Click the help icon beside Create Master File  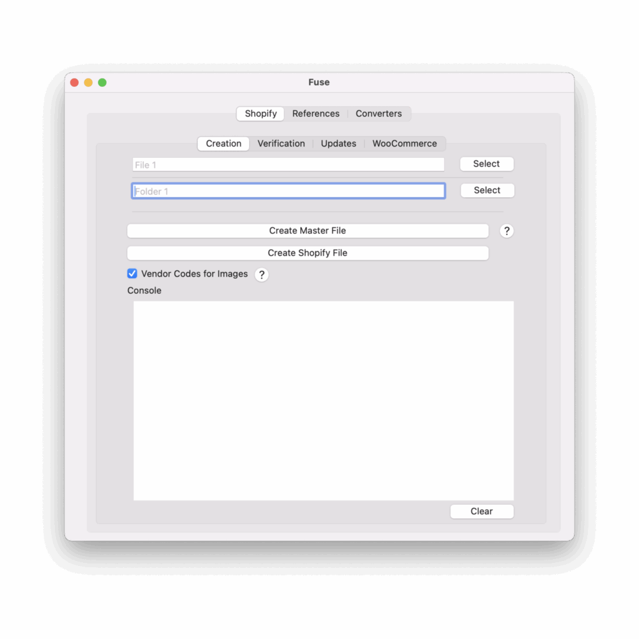(507, 231)
